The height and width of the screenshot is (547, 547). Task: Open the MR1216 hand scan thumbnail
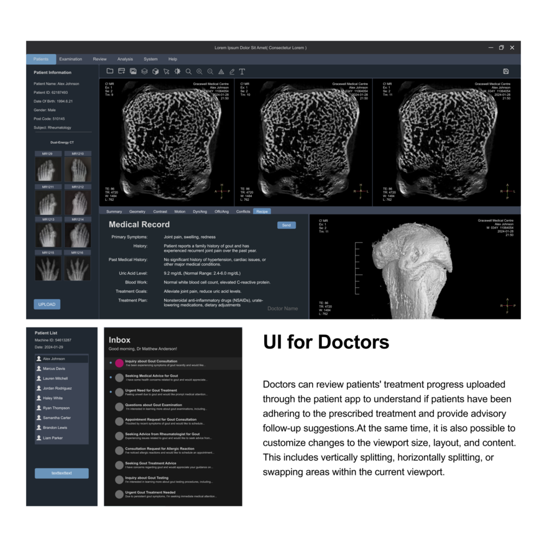(78, 269)
